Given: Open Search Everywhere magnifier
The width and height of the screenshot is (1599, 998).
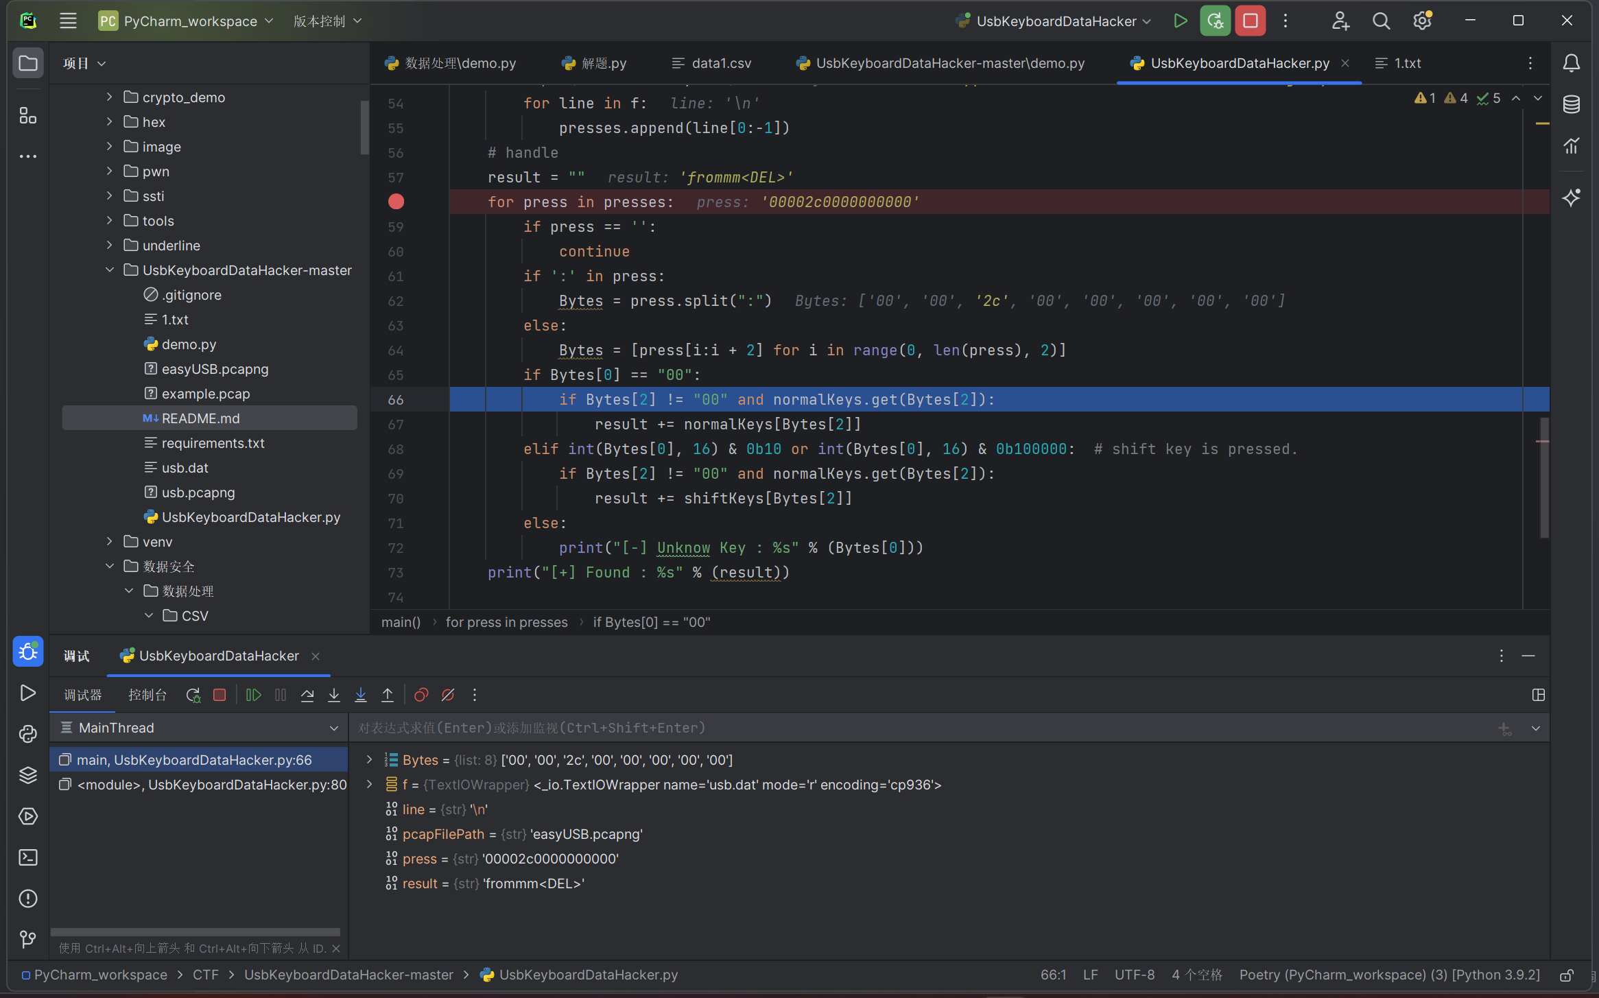Looking at the screenshot, I should (1381, 21).
